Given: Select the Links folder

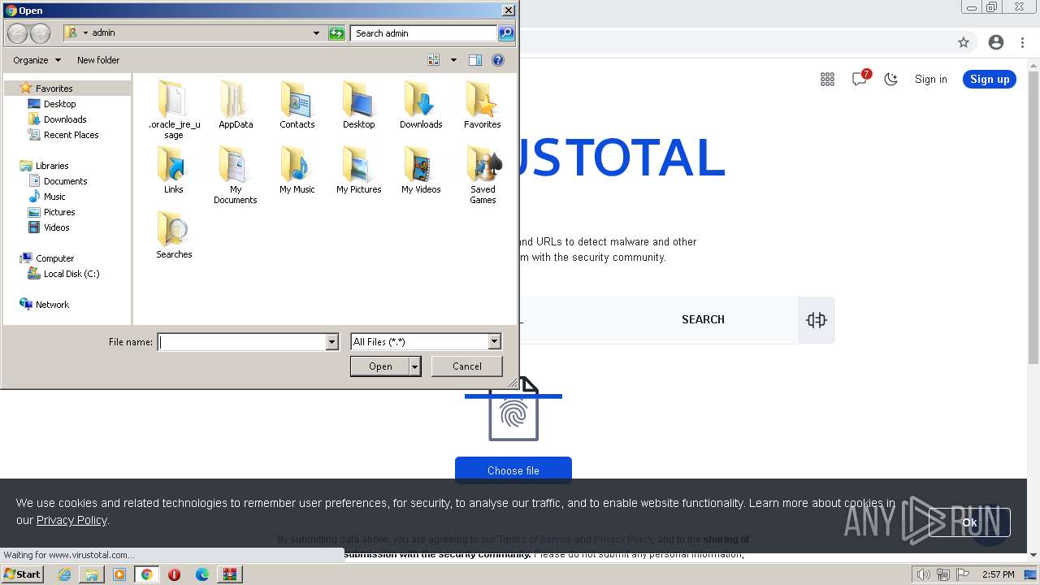Looking at the screenshot, I should [x=174, y=170].
